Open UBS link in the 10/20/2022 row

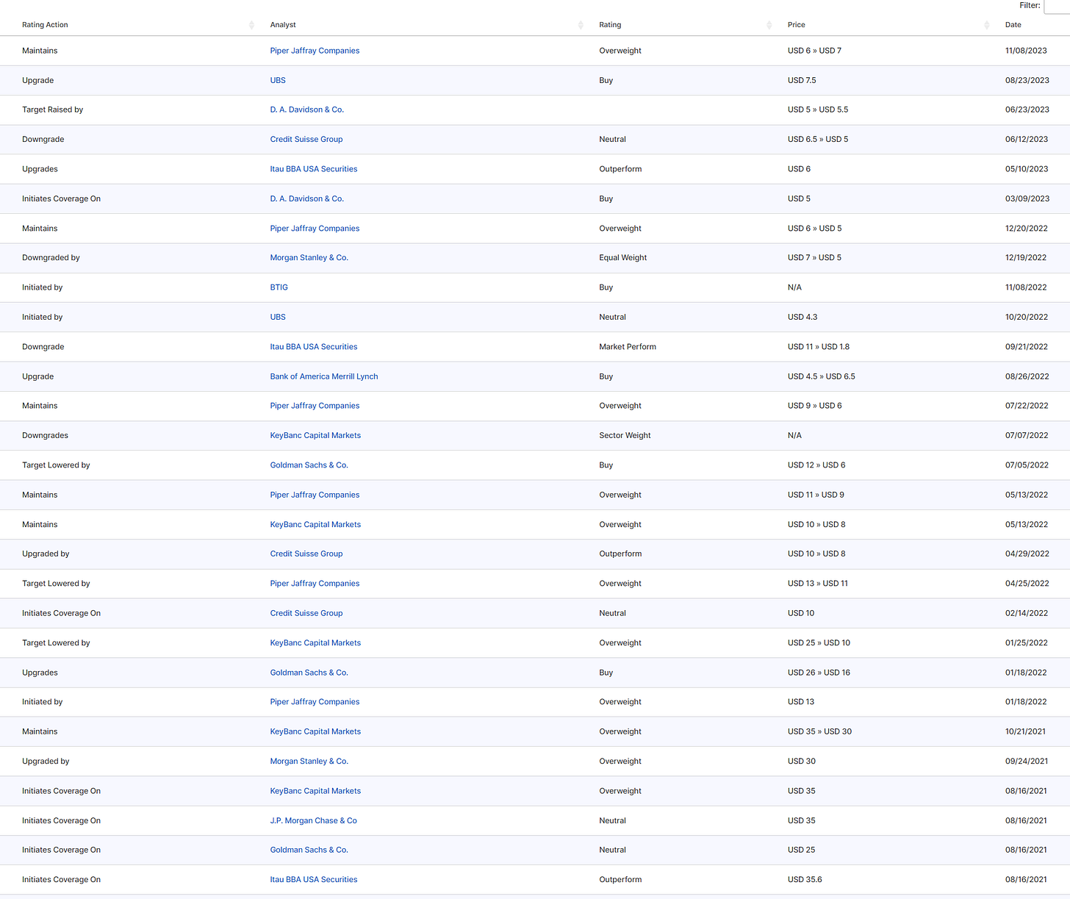click(x=278, y=317)
